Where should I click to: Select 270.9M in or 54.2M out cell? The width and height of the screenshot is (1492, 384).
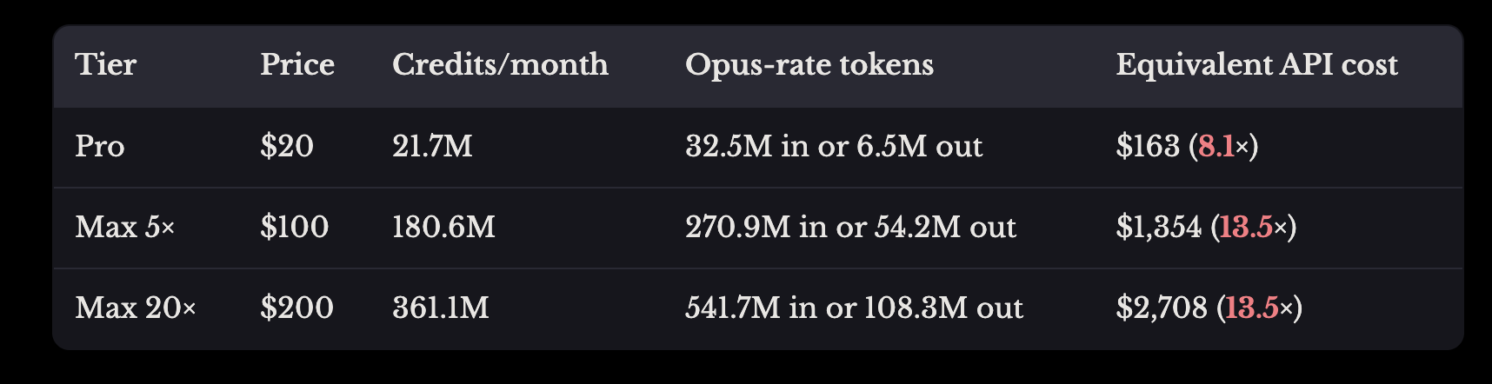850,228
